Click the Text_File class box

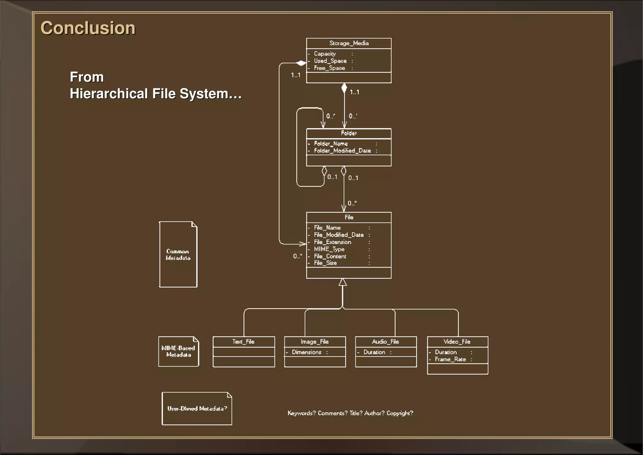[244, 342]
